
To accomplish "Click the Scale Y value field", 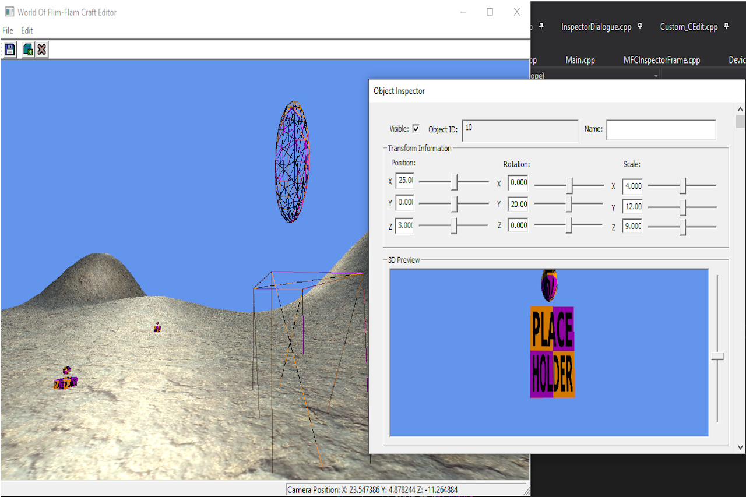I will click(x=632, y=207).
